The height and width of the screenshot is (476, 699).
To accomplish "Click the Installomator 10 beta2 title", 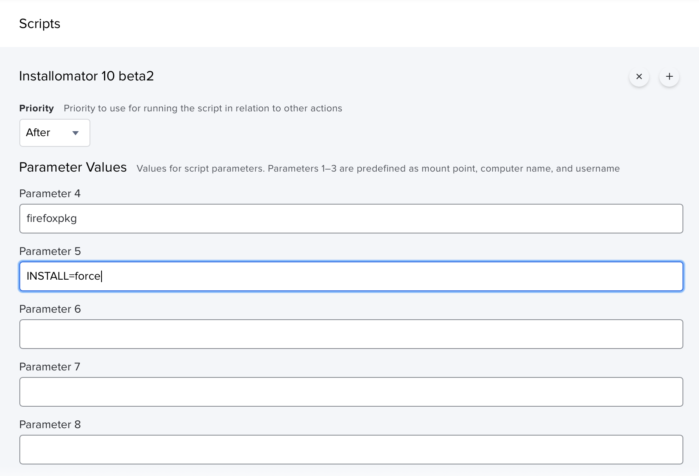I will (86, 76).
